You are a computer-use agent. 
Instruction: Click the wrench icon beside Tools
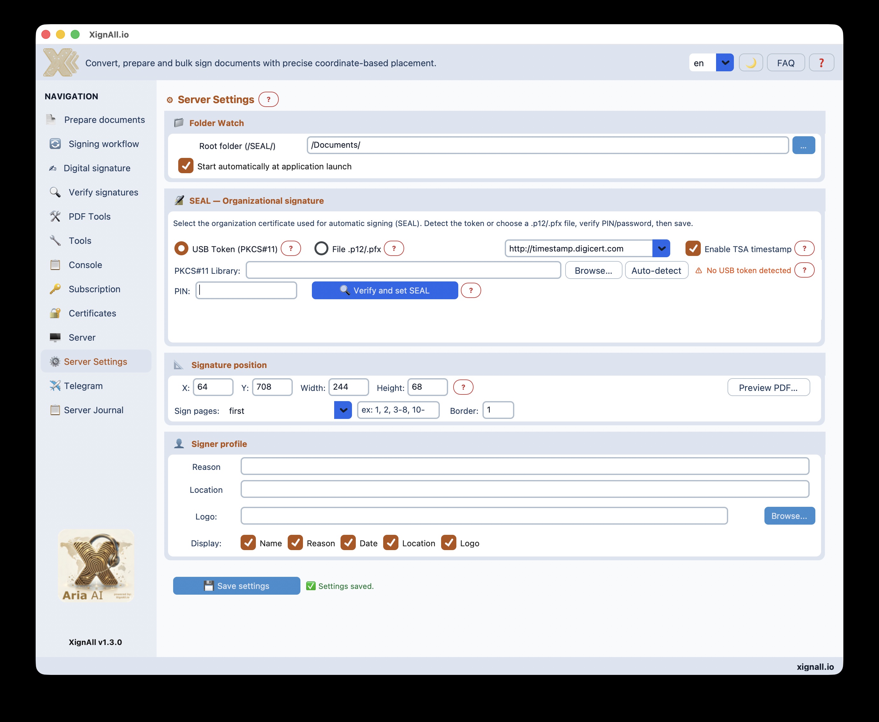pyautogui.click(x=55, y=240)
